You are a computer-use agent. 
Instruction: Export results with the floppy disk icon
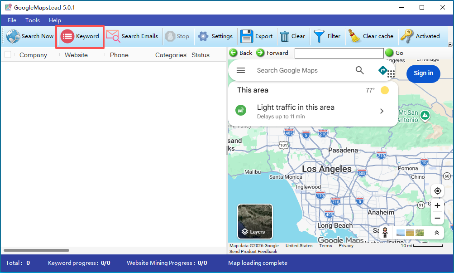246,36
